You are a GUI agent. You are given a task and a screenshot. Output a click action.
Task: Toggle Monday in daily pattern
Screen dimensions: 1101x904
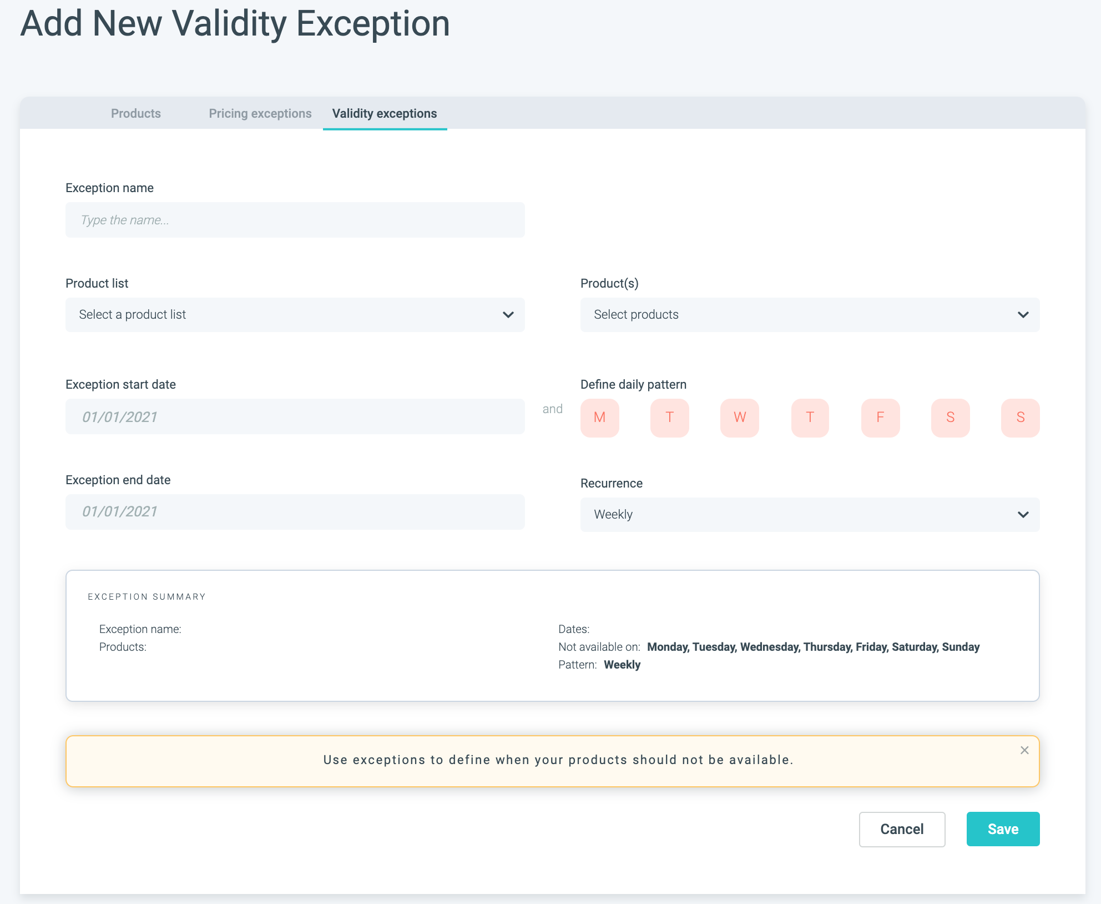tap(599, 418)
